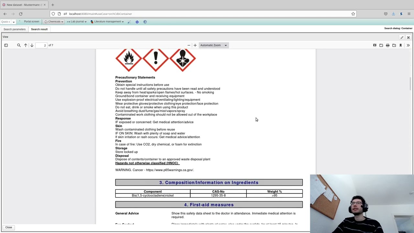Click the blue power logout icon
The image size is (414, 233).
click(137, 22)
